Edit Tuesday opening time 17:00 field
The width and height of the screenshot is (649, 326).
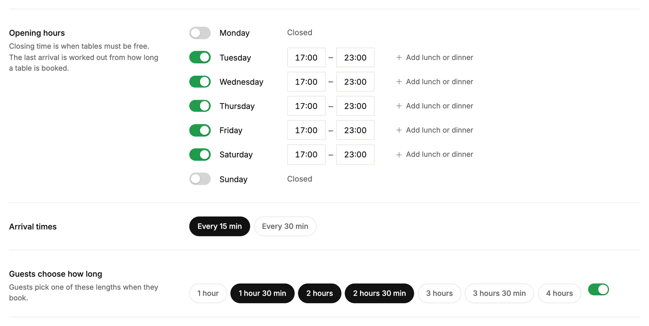tap(306, 58)
